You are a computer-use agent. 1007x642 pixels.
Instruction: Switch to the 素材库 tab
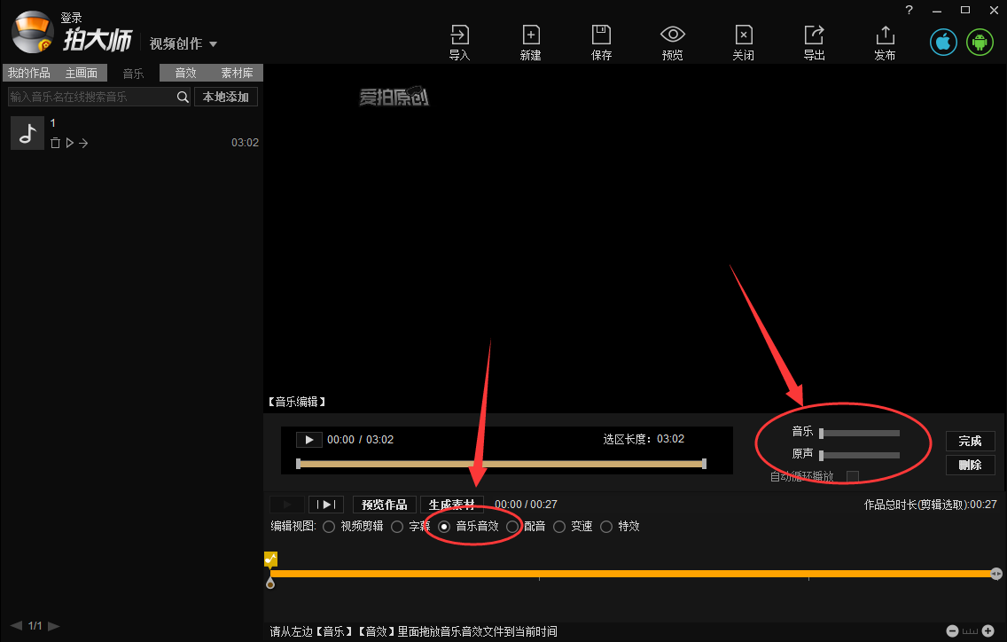click(236, 73)
